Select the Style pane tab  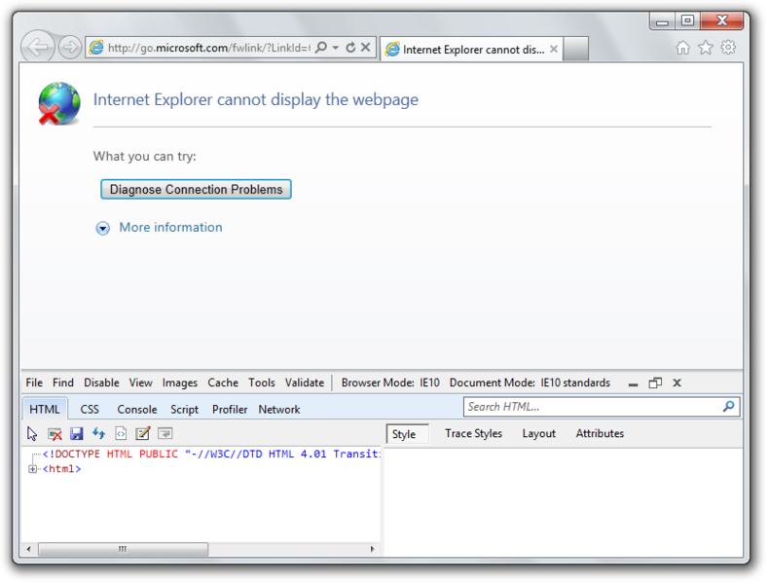pyautogui.click(x=408, y=434)
